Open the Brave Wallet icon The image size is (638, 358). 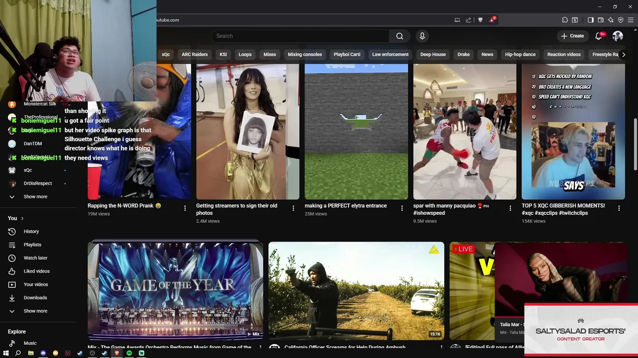(601, 20)
